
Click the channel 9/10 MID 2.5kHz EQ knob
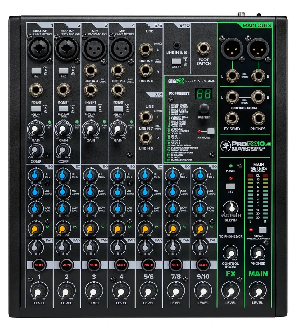(x=200, y=191)
